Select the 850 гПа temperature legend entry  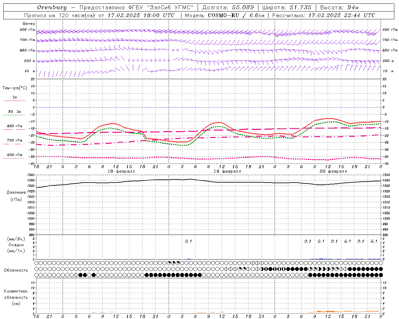coord(15,126)
